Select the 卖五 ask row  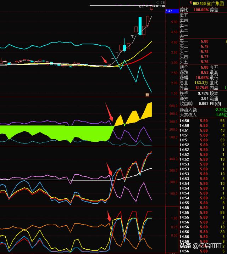pos(203,16)
